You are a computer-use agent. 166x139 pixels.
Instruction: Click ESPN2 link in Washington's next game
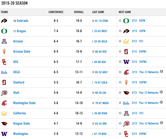(143, 134)
